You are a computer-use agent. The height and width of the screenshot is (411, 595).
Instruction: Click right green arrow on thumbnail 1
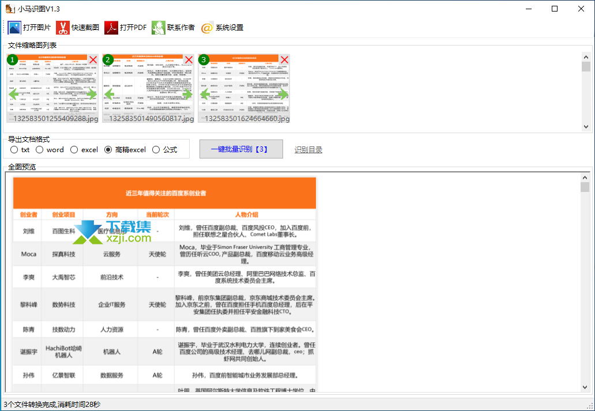(x=92, y=94)
